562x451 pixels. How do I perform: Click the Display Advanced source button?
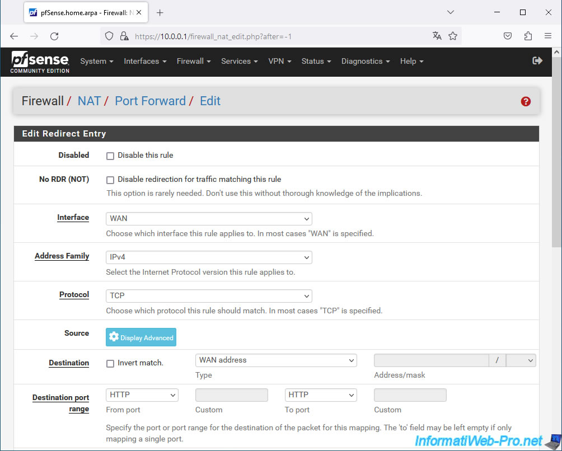point(141,337)
